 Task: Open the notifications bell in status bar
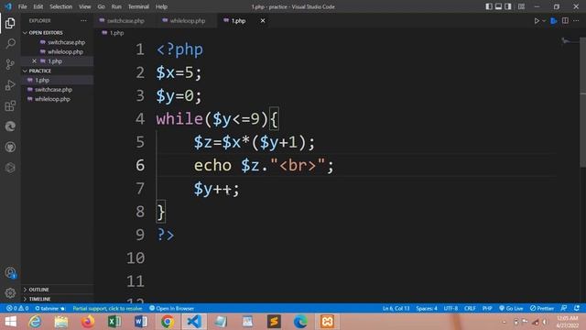click(x=577, y=309)
